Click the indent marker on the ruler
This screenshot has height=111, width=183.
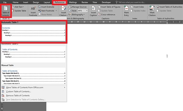pos(167,22)
